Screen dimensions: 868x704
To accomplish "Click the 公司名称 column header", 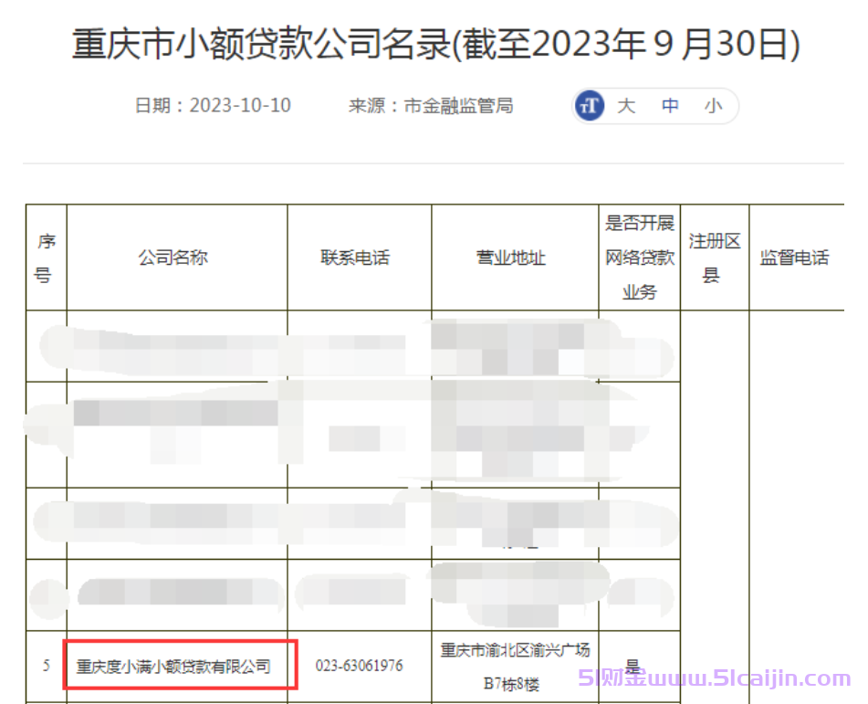I will 177,257.
